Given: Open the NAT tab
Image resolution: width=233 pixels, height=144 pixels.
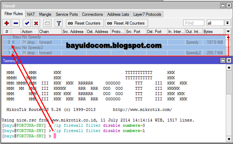Looking at the screenshot, I should click(x=31, y=14).
